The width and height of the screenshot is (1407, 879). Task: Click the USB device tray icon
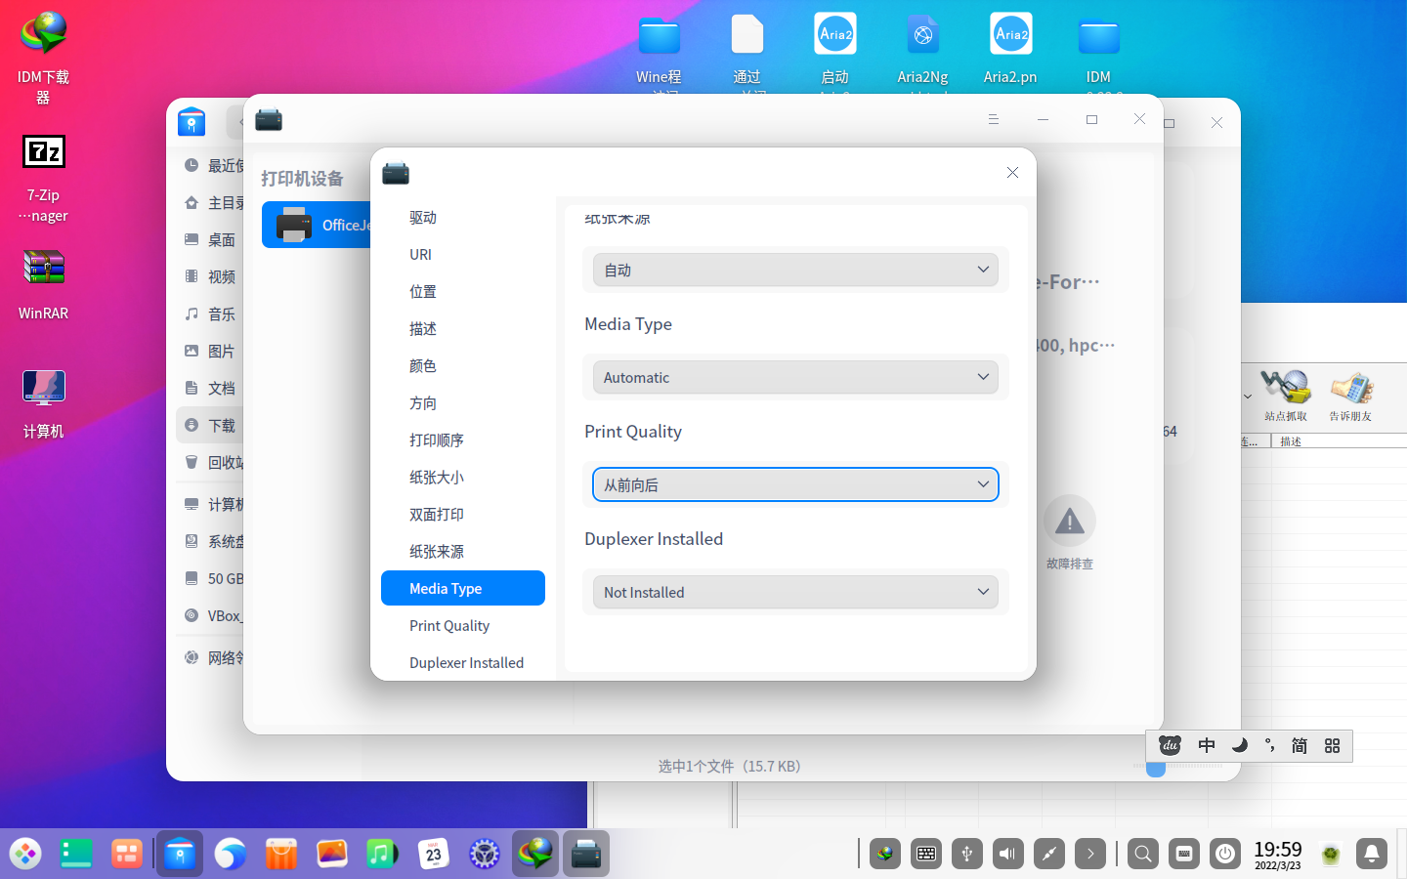coord(967,854)
